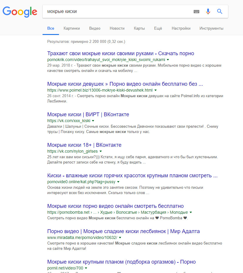Go to the Карты tab
Image resolution: width=243 pixels, height=273 pixels.
(x=139, y=28)
